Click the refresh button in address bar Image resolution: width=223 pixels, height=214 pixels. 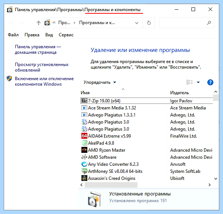[x=149, y=23]
